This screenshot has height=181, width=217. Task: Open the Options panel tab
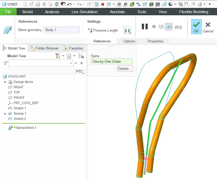(129, 41)
